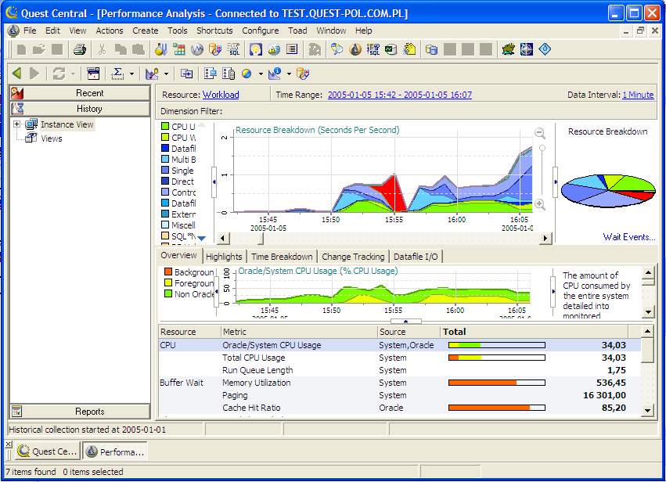Open the Refresh dropdown arrow

click(x=73, y=74)
